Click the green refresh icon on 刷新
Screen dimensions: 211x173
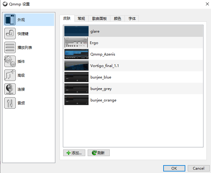click(x=94, y=153)
